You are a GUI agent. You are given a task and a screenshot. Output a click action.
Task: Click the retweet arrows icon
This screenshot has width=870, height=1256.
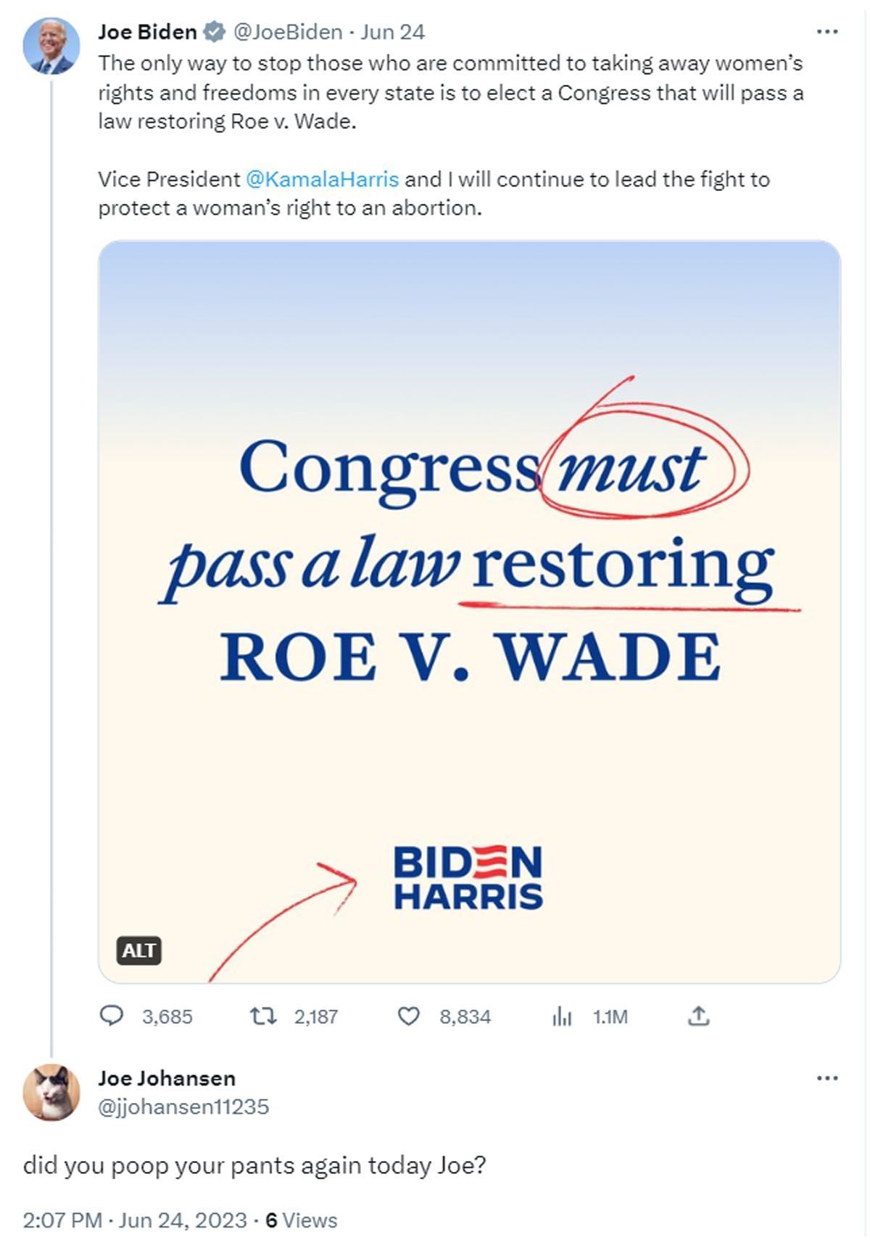pyautogui.click(x=262, y=1016)
